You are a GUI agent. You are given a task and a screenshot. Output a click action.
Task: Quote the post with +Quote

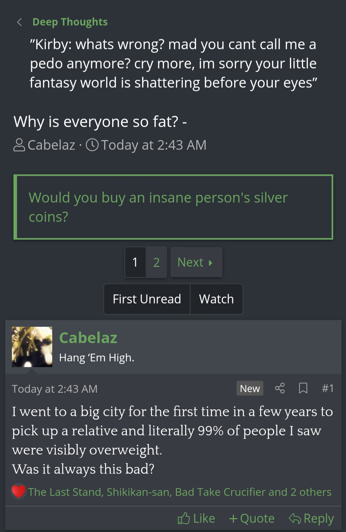252,518
